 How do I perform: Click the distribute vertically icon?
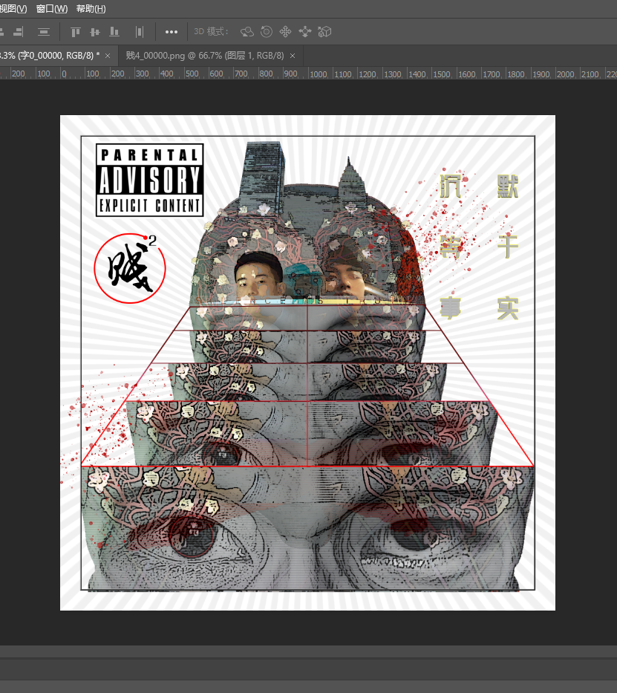(x=43, y=32)
